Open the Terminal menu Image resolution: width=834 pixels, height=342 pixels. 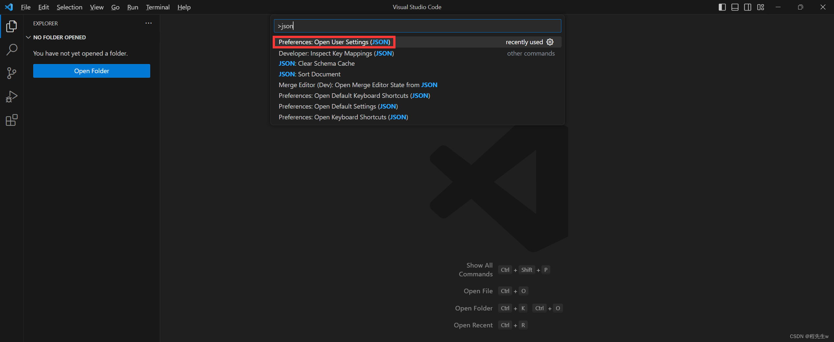pos(157,7)
